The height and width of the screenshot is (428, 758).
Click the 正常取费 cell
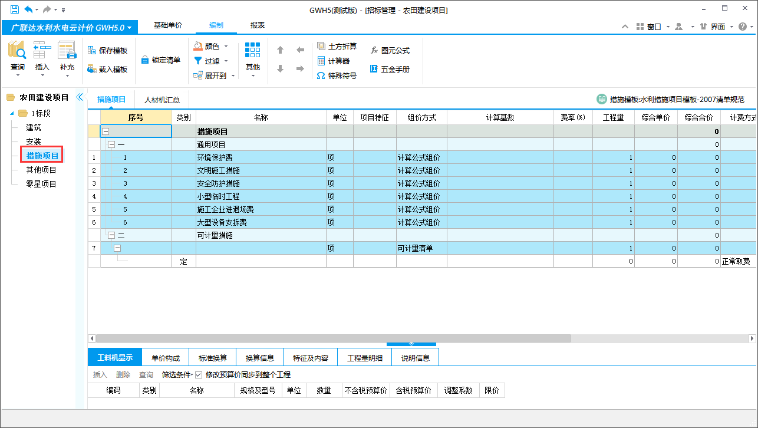pos(739,261)
